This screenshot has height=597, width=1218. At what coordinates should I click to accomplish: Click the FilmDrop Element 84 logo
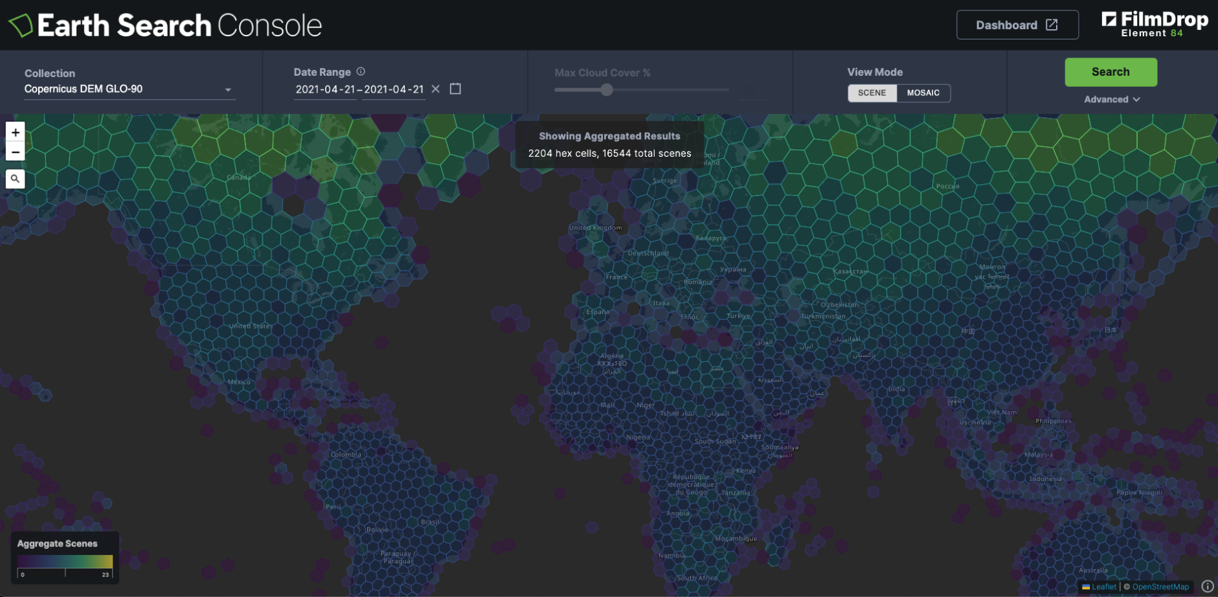[x=1154, y=25]
